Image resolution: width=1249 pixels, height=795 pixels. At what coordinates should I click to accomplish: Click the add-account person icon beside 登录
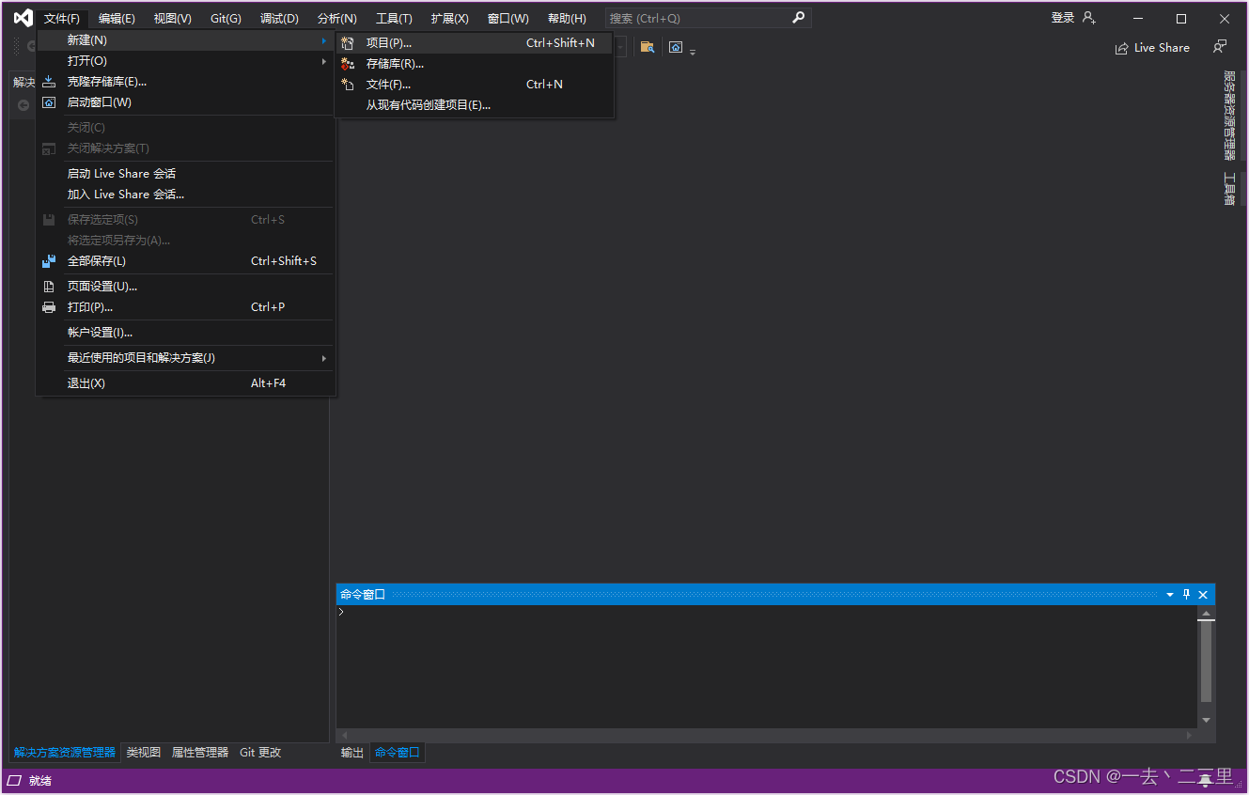coord(1088,18)
